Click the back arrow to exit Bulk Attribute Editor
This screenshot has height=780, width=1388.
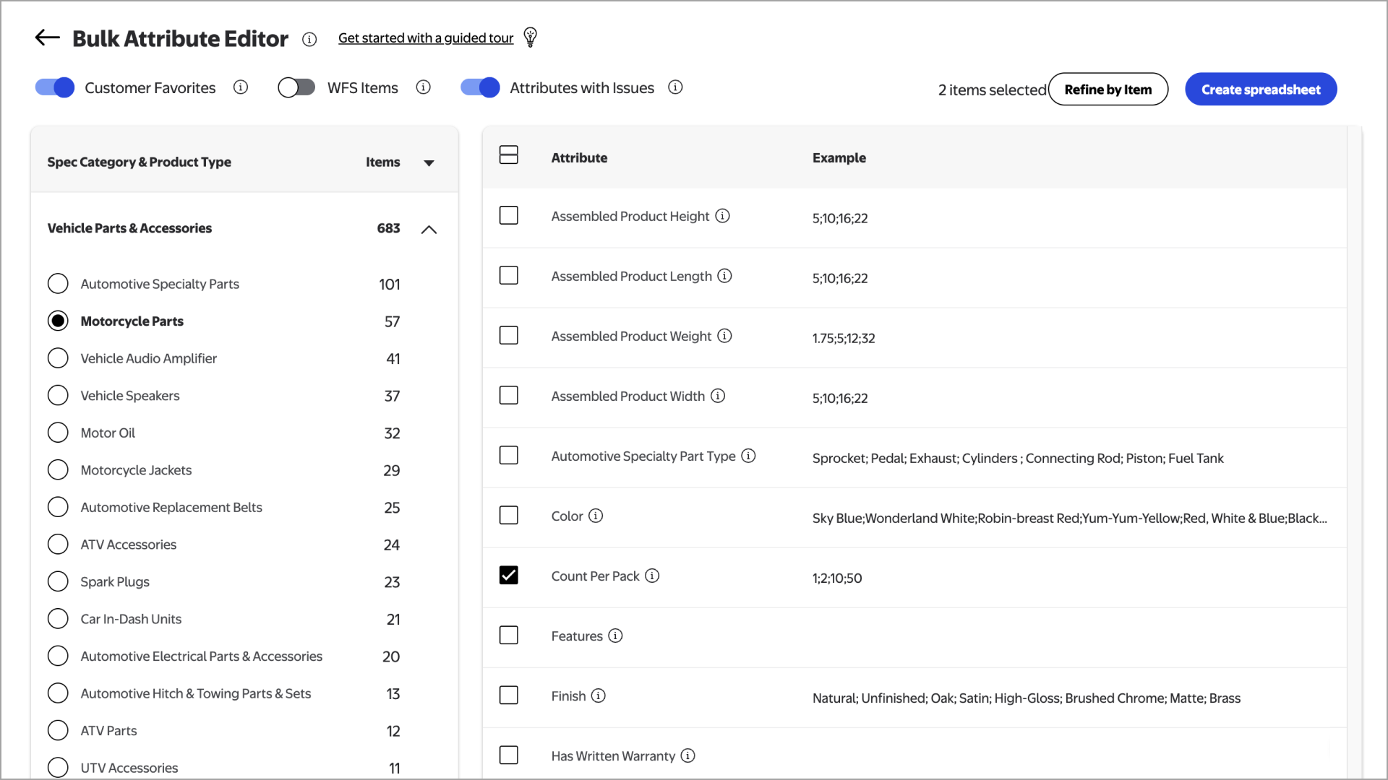coord(46,38)
